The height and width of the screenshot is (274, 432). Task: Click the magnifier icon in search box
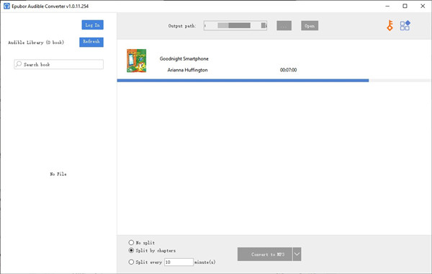coord(19,64)
